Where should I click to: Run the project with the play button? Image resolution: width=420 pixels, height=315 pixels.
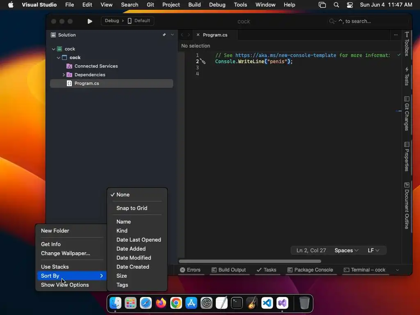(90, 21)
